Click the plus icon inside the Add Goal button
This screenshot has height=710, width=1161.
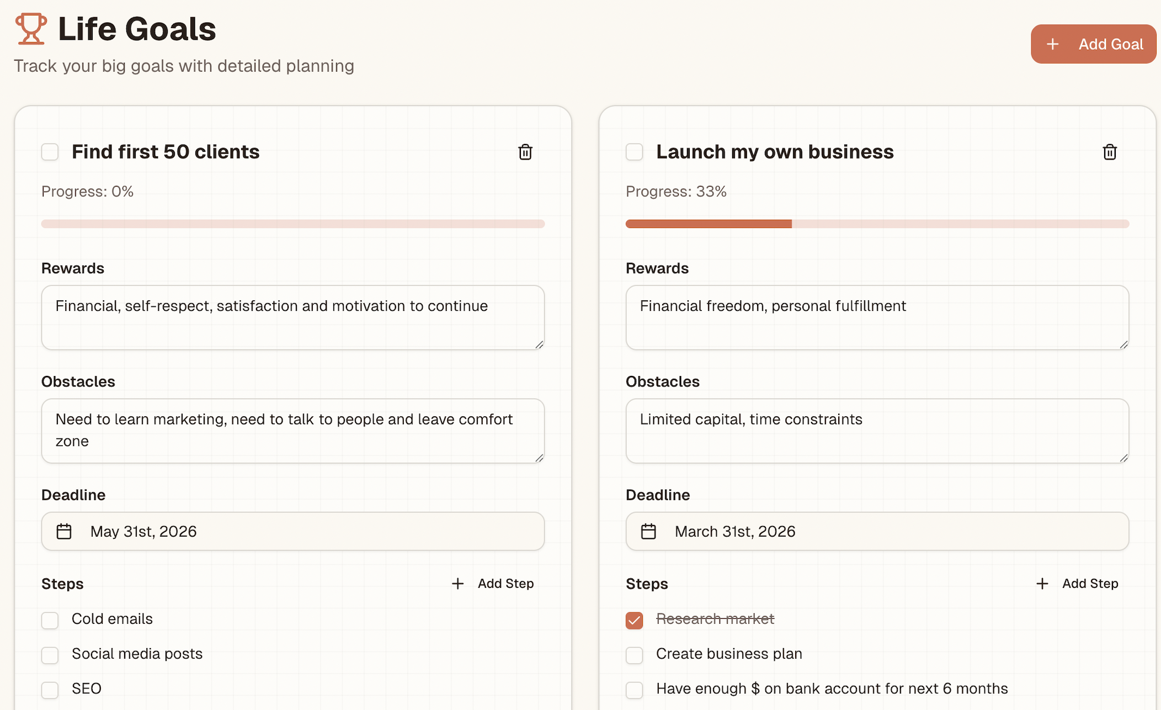tap(1053, 44)
